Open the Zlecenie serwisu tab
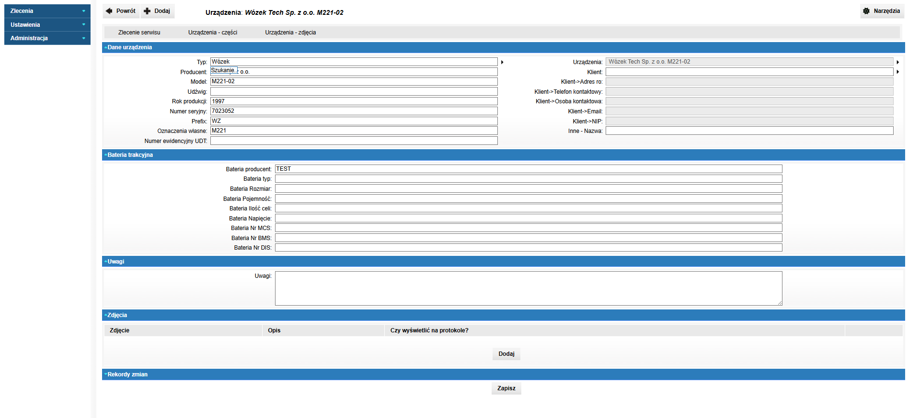The width and height of the screenshot is (908, 418). click(x=139, y=33)
